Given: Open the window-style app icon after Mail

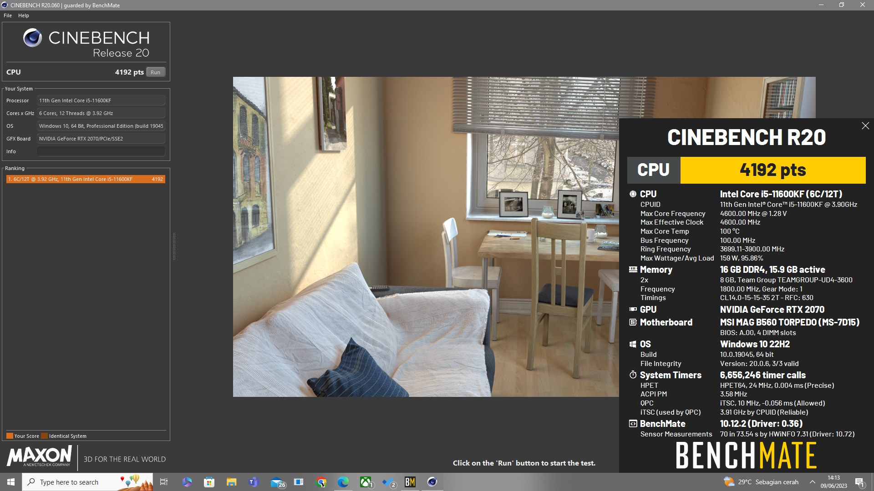Looking at the screenshot, I should [x=299, y=482].
